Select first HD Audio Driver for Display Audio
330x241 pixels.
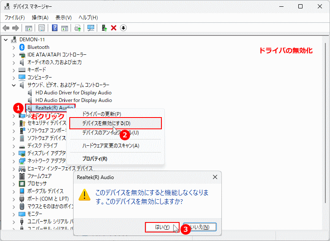[74, 93]
